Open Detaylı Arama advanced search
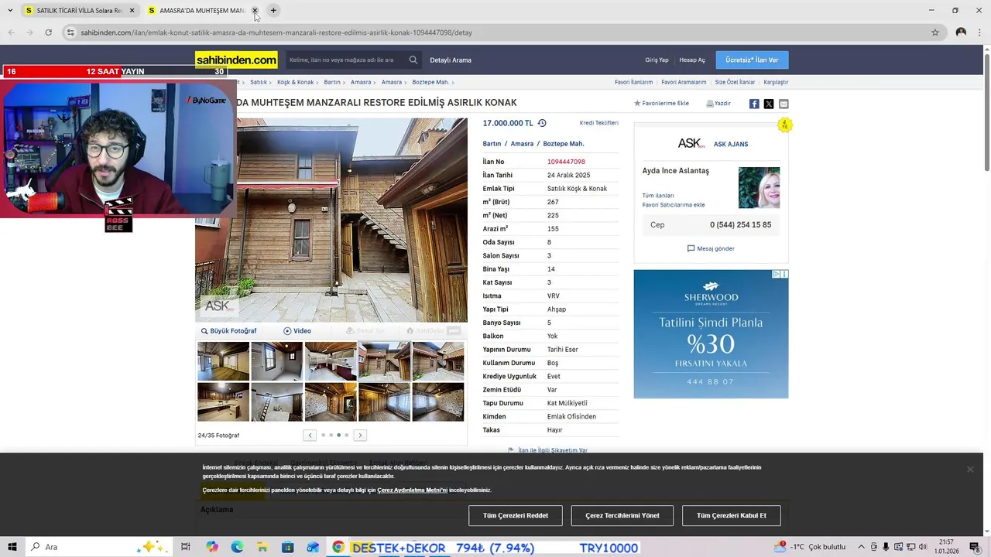 coord(451,60)
